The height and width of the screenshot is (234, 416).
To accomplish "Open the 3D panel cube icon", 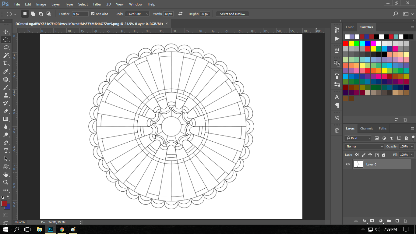I will click(x=337, y=130).
